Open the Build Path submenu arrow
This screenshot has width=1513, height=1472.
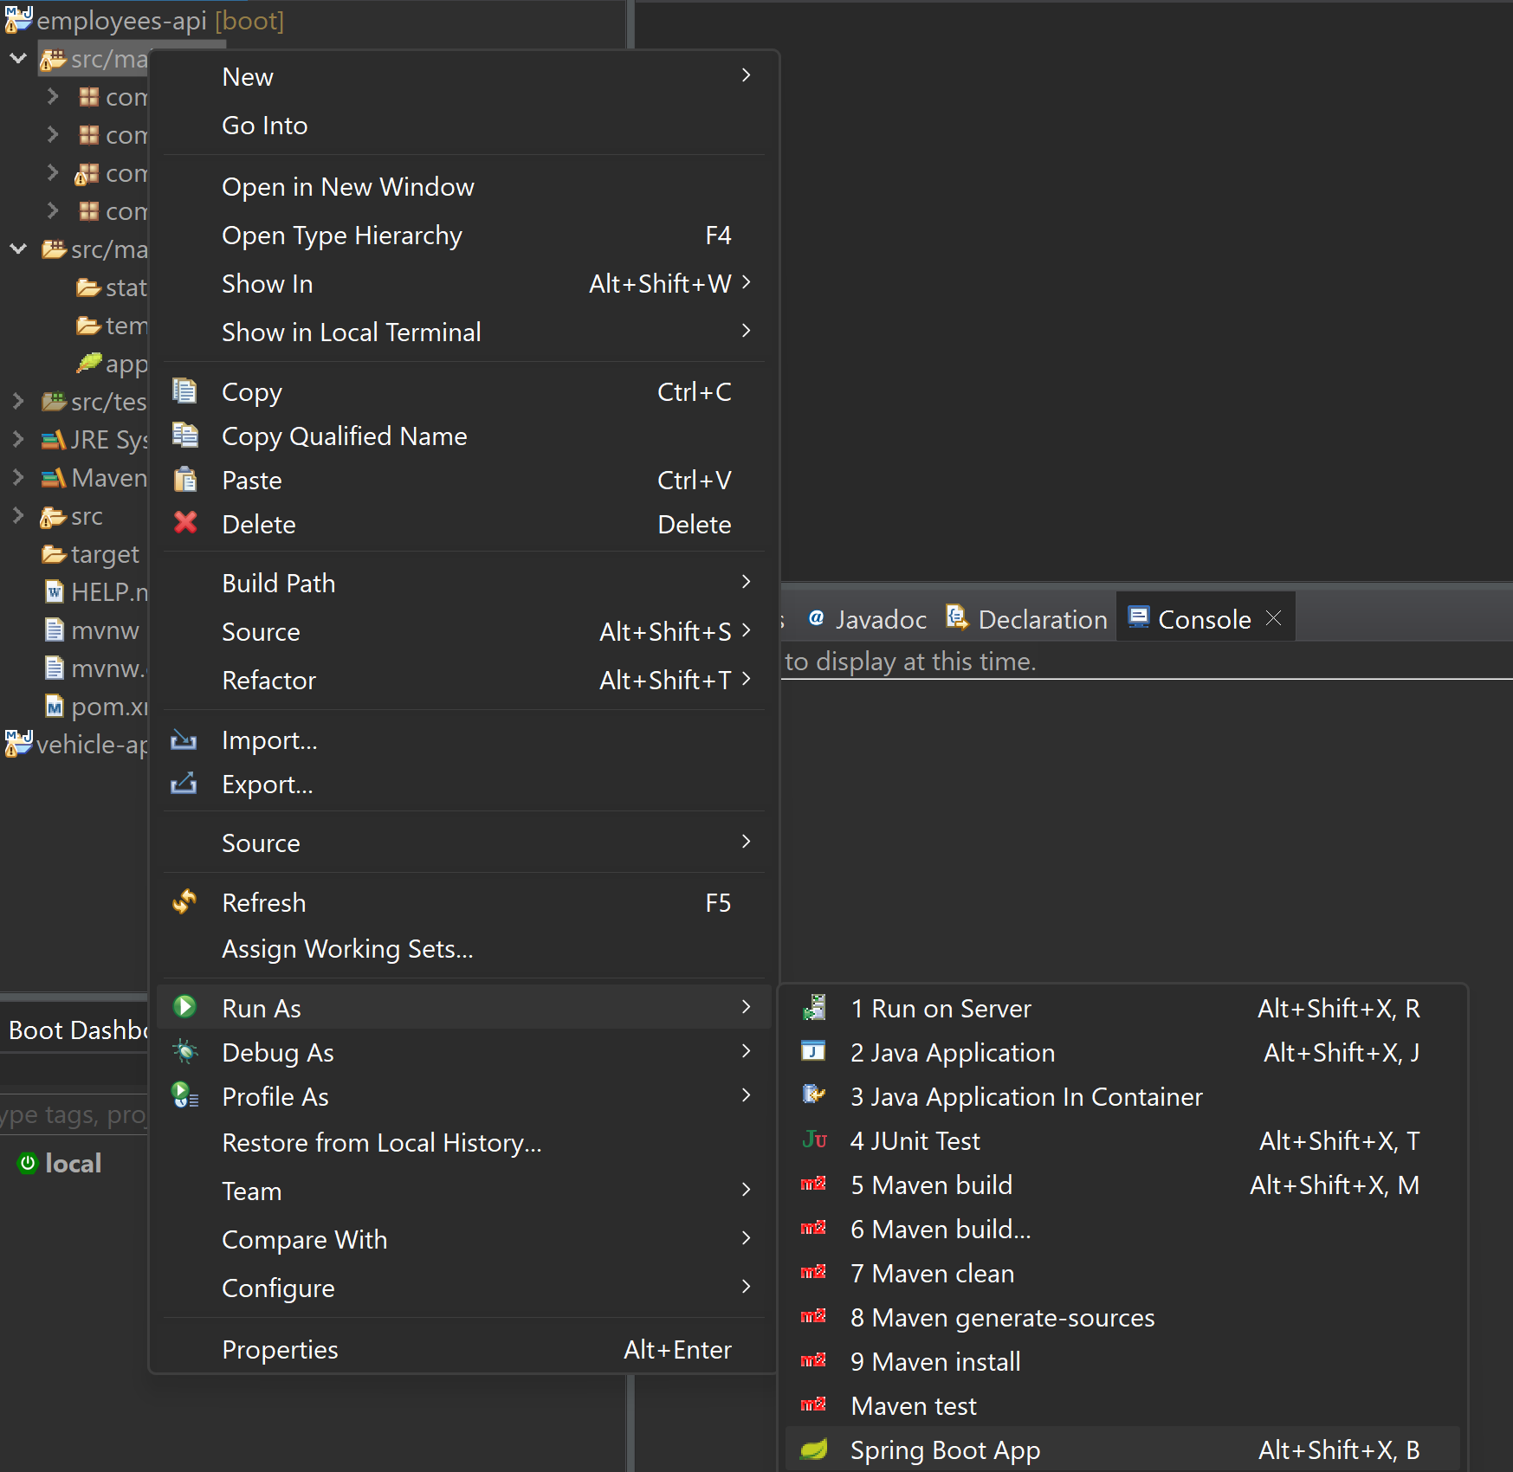(x=746, y=583)
